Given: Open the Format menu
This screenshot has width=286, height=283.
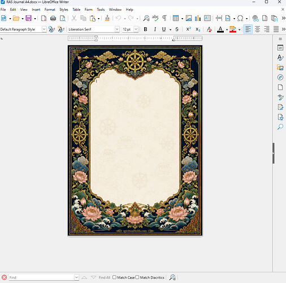Looking at the screenshot, I should pyautogui.click(x=50, y=10).
